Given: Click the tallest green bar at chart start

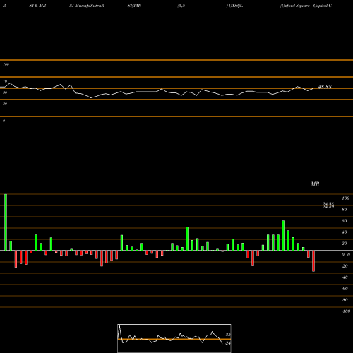Looking at the screenshot, I should click(x=6, y=222).
